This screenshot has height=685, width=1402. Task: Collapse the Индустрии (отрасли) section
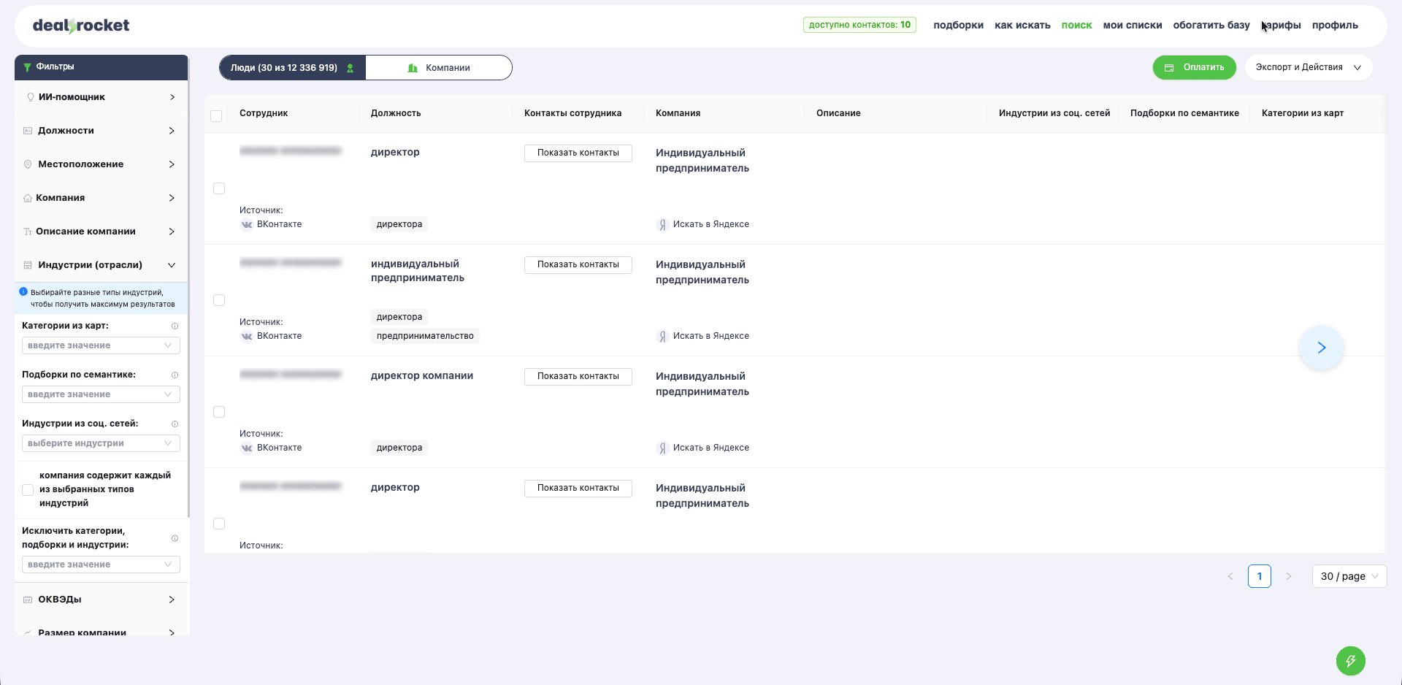coord(101,265)
